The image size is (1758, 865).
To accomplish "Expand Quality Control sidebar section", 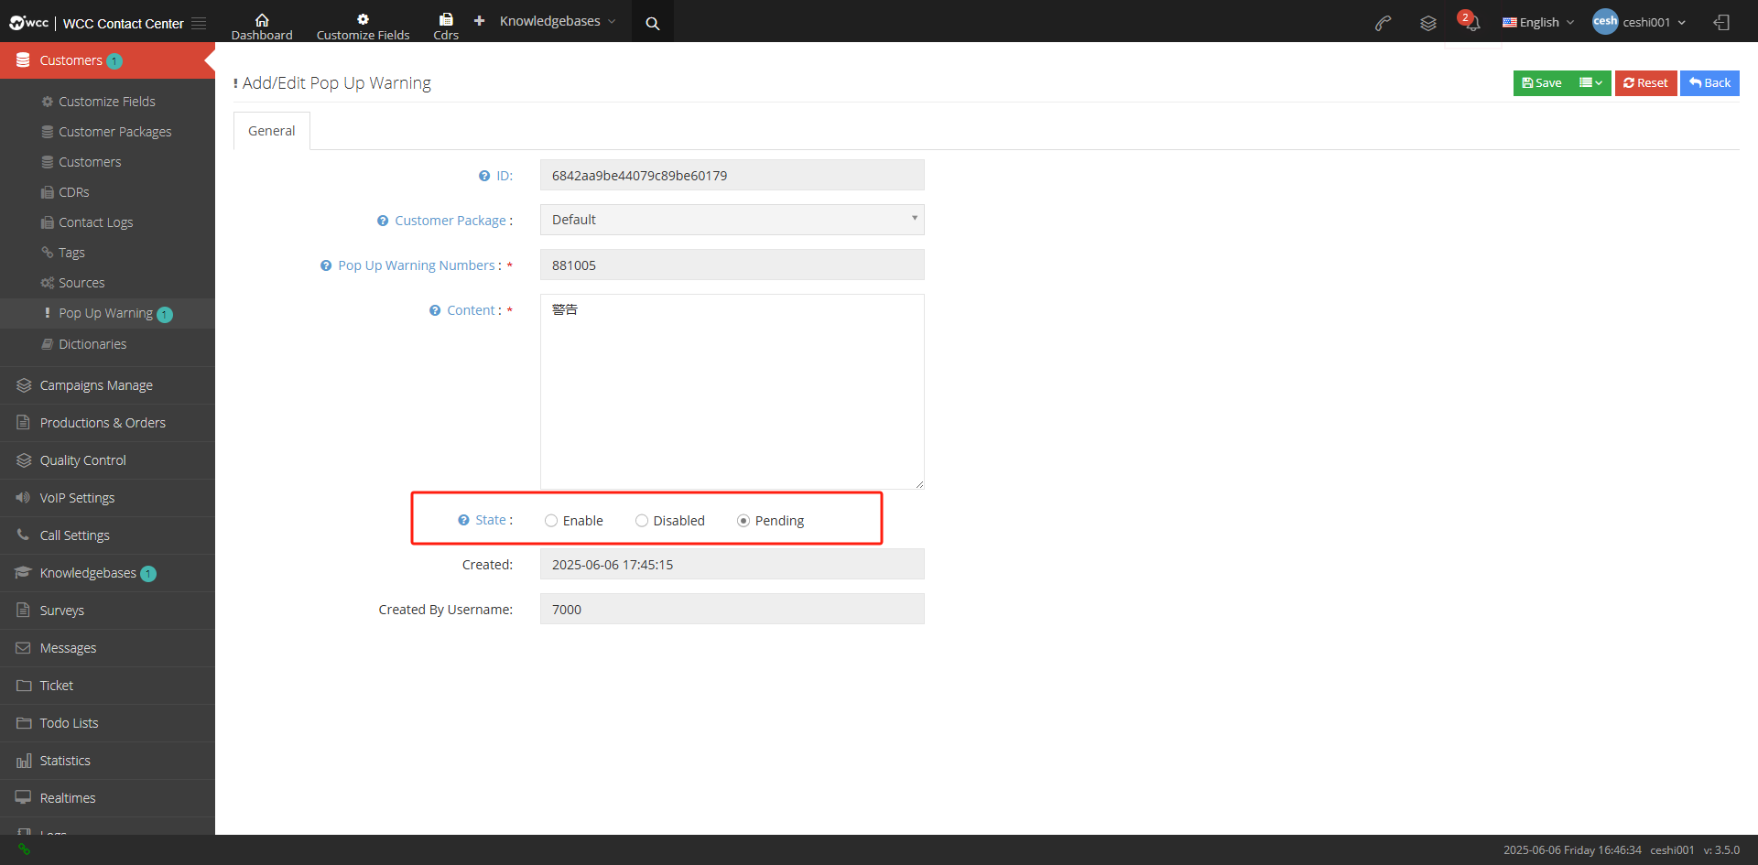I will [x=108, y=460].
